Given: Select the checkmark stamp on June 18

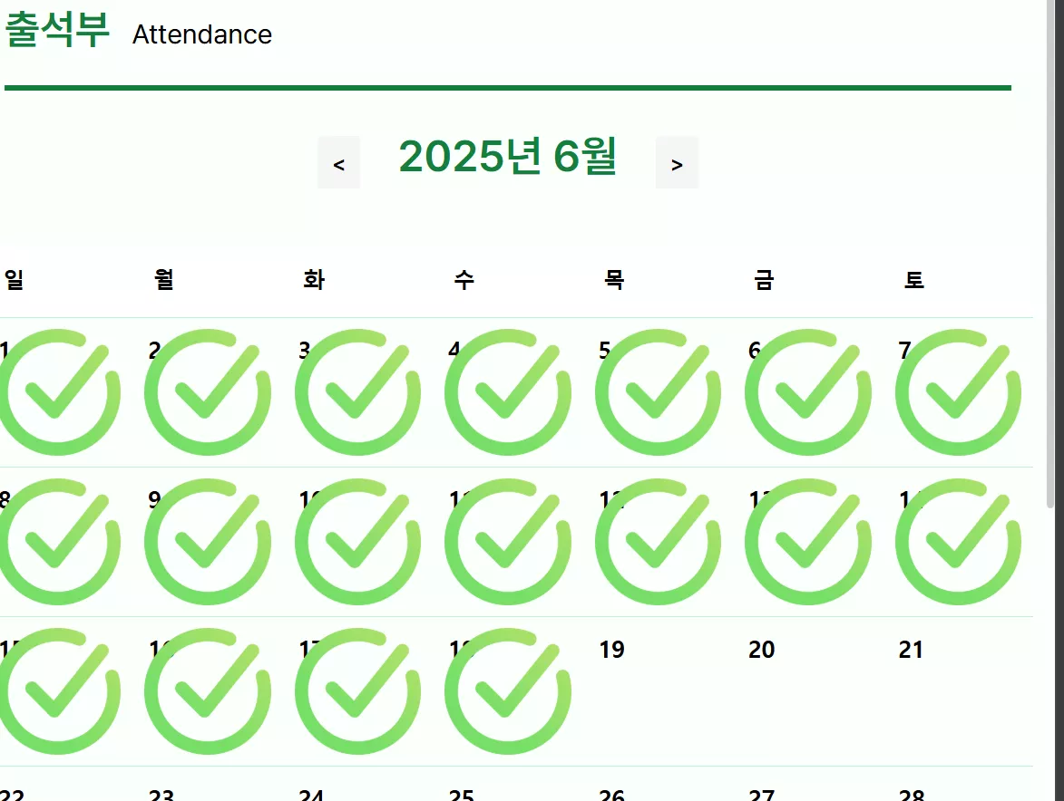Looking at the screenshot, I should (508, 691).
